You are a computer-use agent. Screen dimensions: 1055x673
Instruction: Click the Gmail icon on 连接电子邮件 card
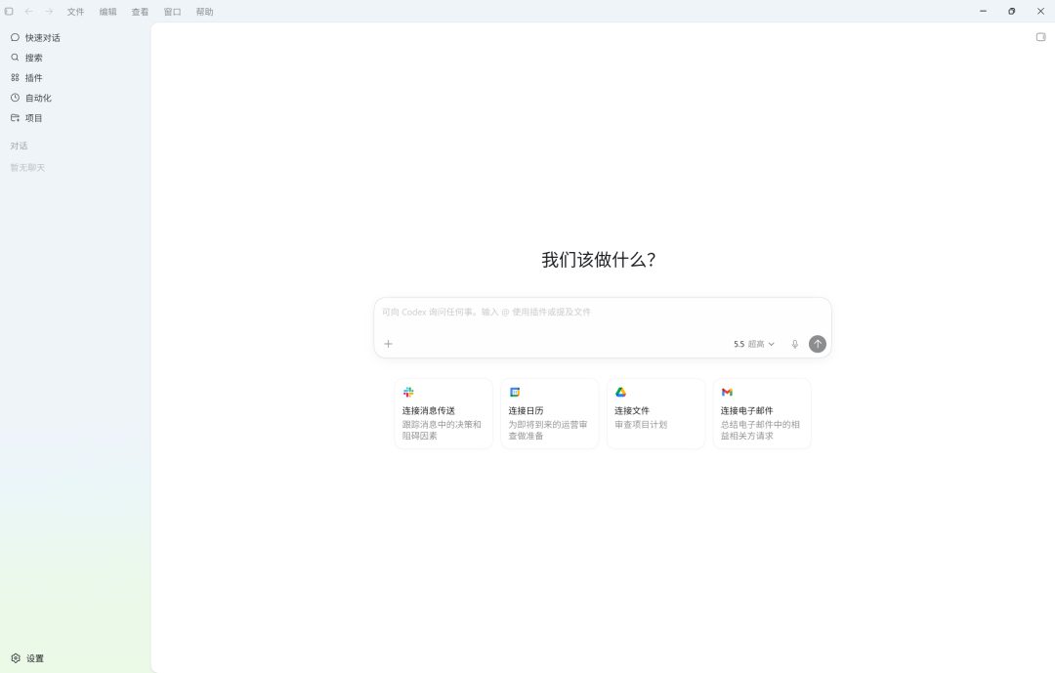click(x=728, y=393)
